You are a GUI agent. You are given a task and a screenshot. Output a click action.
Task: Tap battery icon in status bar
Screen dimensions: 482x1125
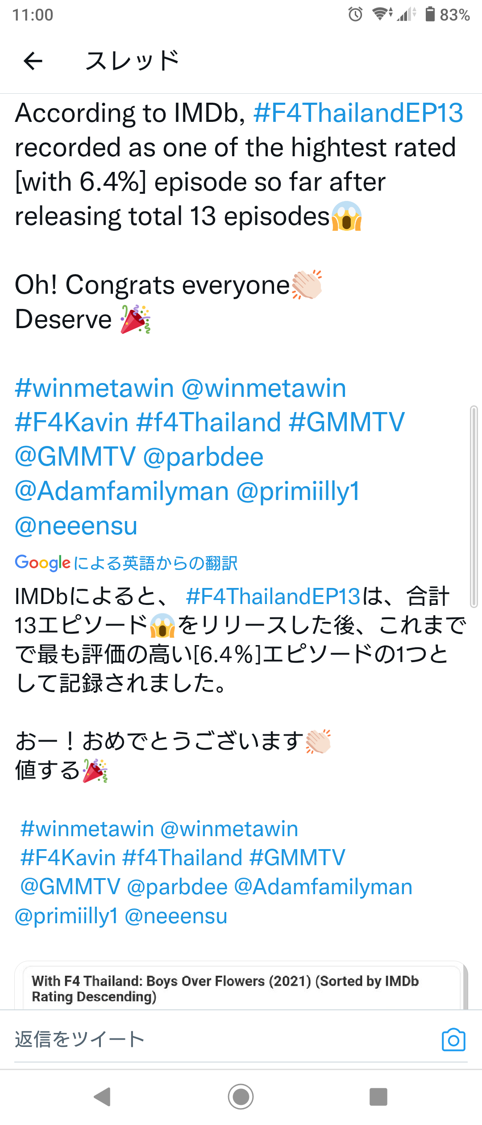[x=430, y=14]
